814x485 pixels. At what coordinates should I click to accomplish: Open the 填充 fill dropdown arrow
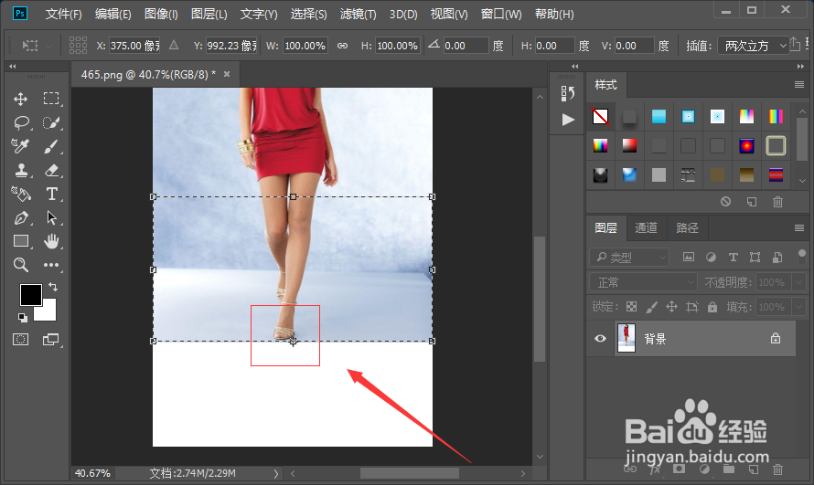(x=798, y=307)
